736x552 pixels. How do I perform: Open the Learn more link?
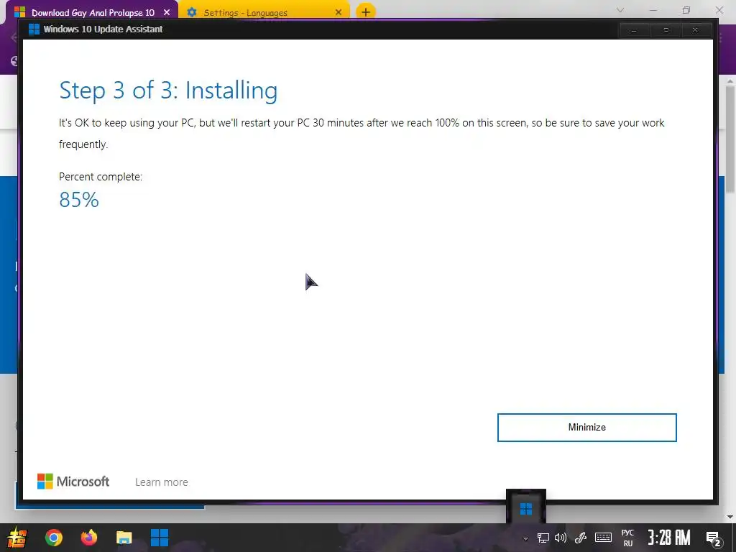162,482
